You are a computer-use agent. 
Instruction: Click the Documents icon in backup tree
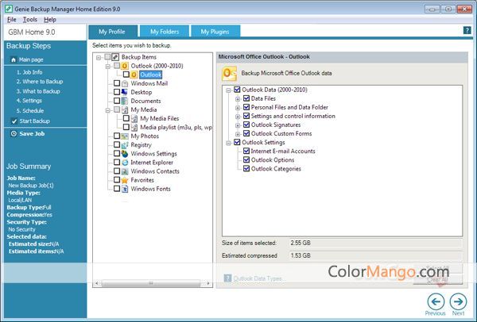click(x=125, y=101)
